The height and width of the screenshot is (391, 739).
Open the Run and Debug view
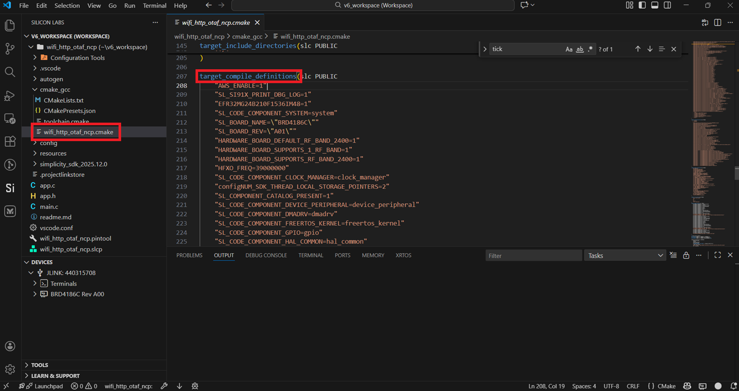click(9, 96)
